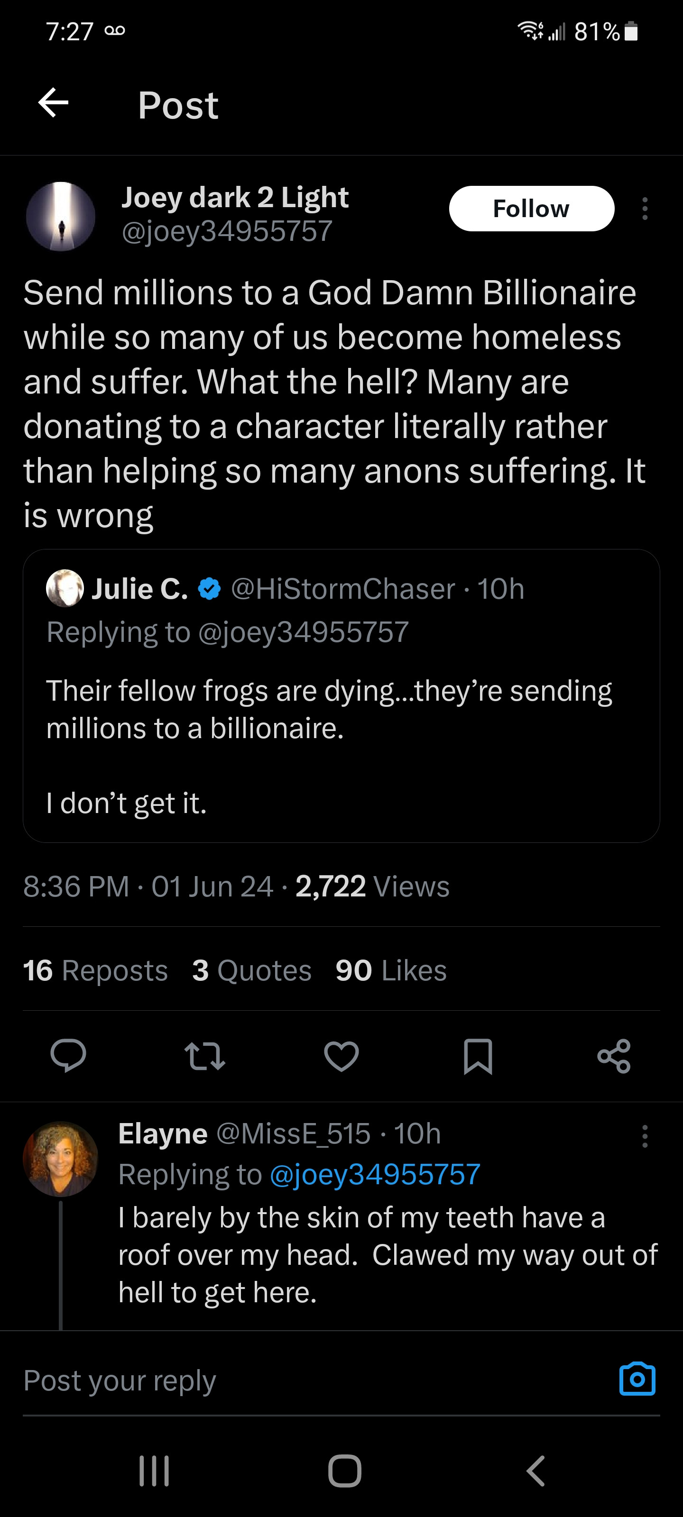This screenshot has height=1517, width=683.
Task: Follow Joey dark 2 Light
Action: pyautogui.click(x=531, y=209)
